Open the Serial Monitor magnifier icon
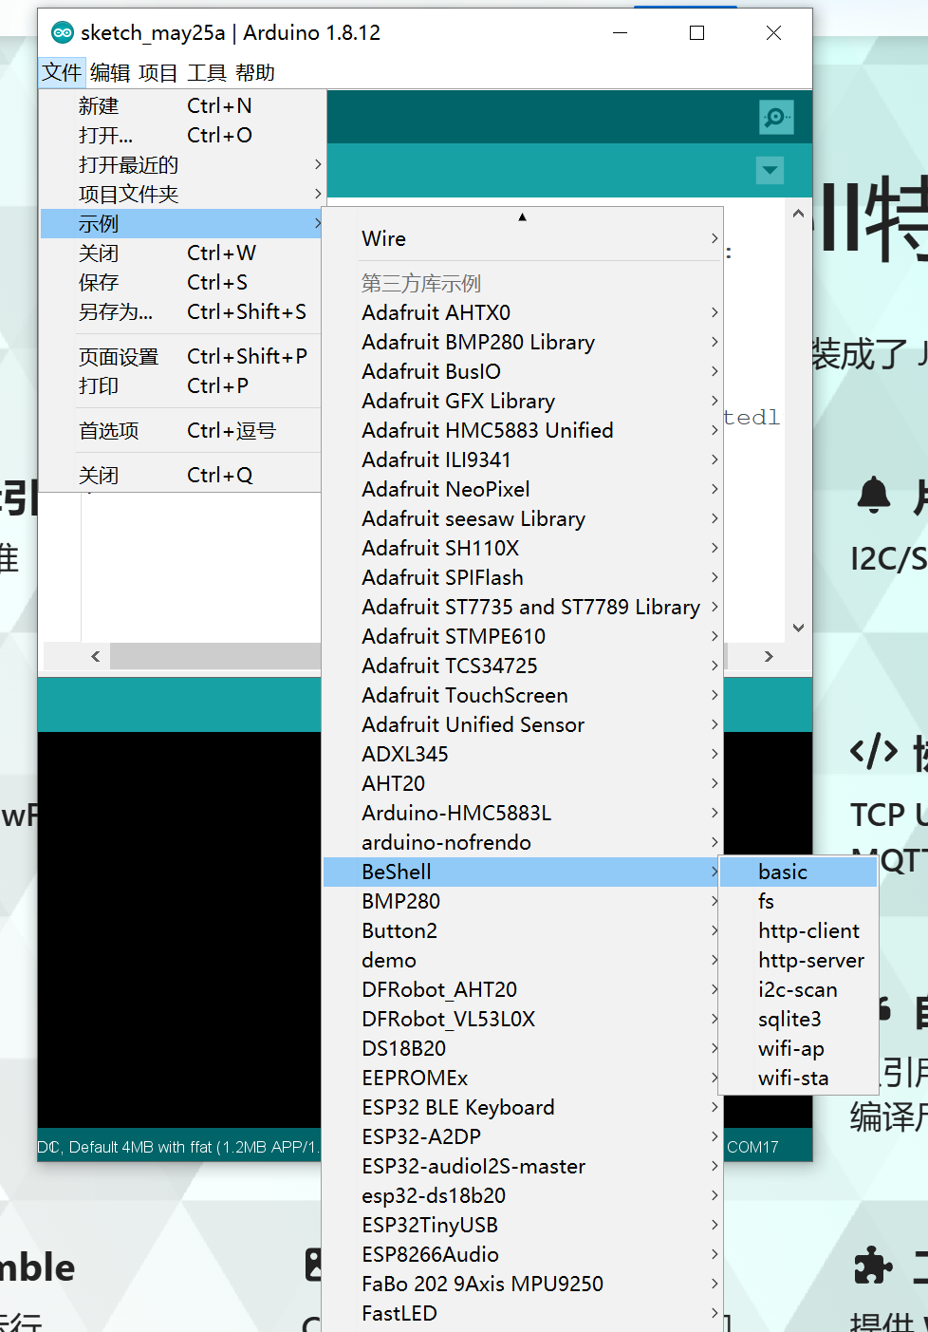 [776, 117]
